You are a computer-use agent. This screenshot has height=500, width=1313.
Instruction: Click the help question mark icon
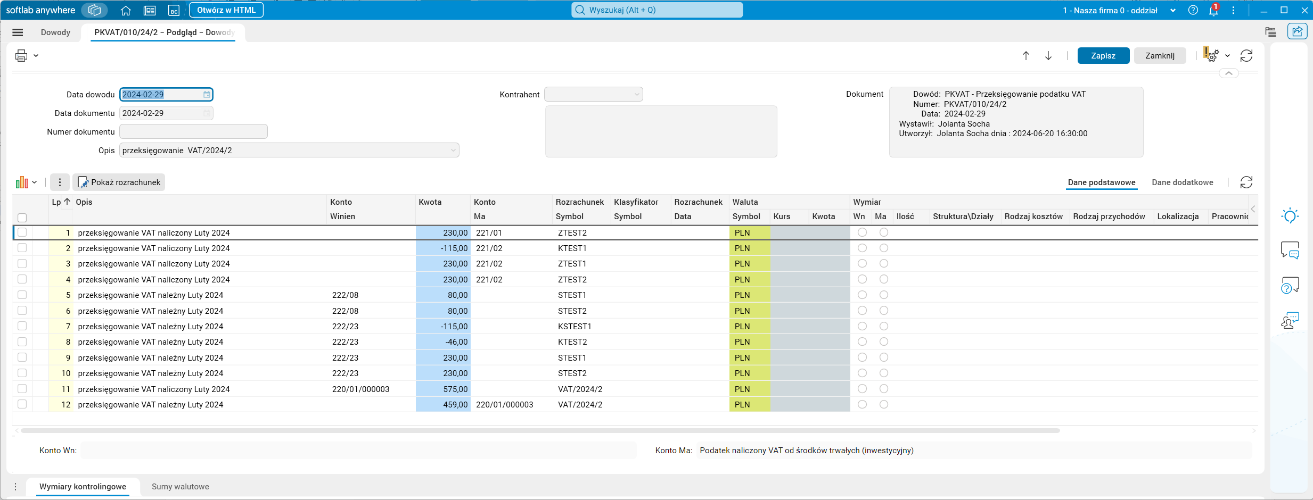tap(1193, 10)
